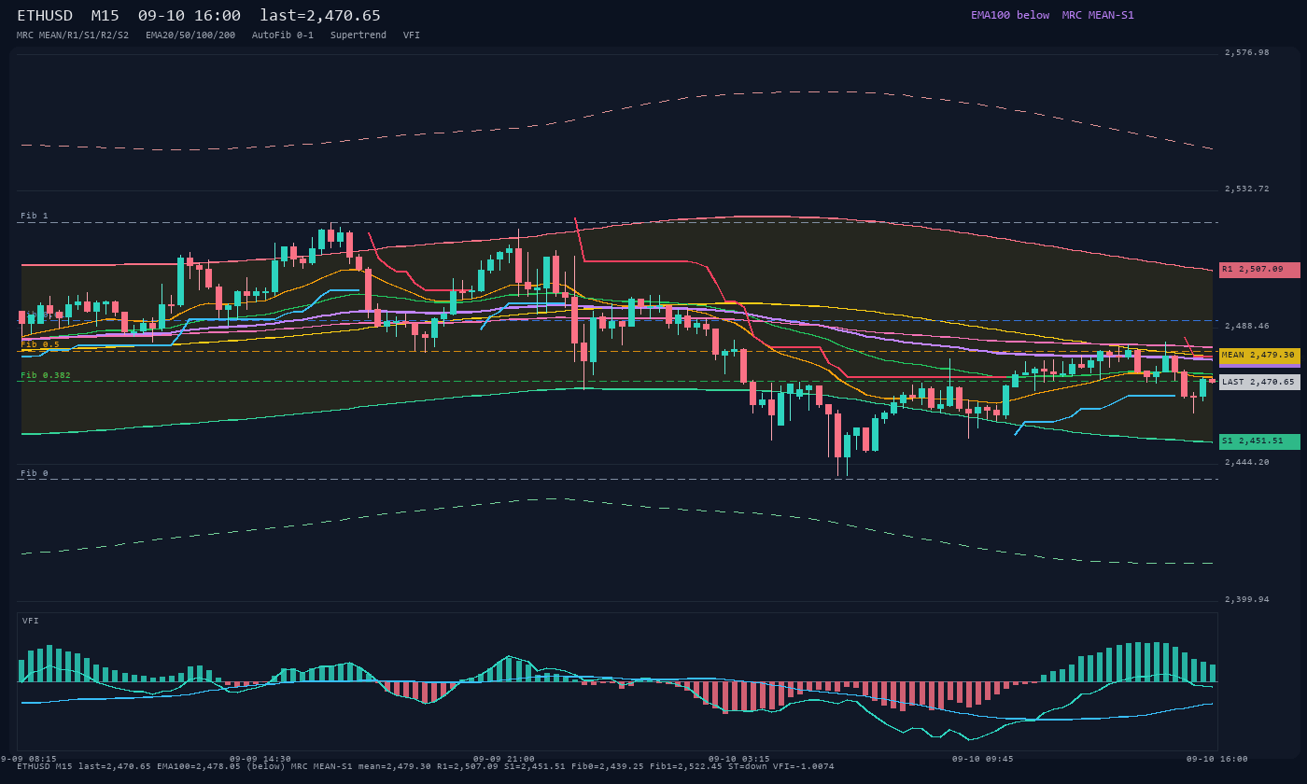Viewport: 1307px width, 784px height.
Task: Click the 'VFI' label in the header
Action: [412, 35]
